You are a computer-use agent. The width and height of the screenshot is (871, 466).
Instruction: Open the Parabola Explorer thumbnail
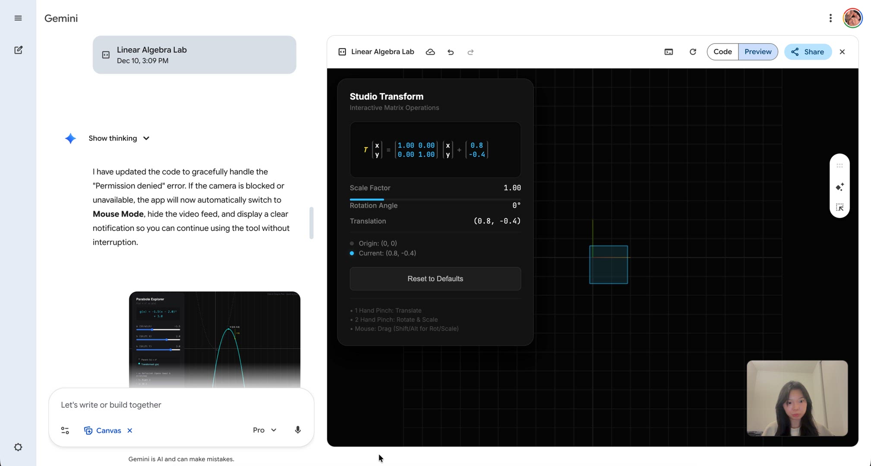coord(215,340)
